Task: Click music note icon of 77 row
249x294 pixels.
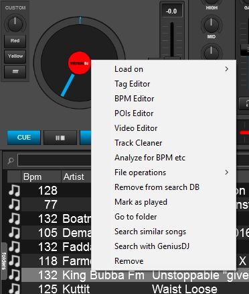Action: coord(14,205)
